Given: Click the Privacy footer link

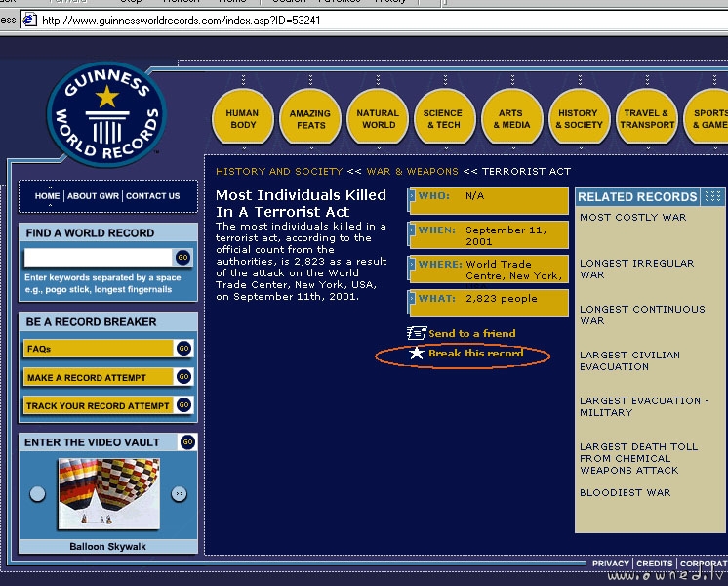Looking at the screenshot, I should click(x=611, y=564).
